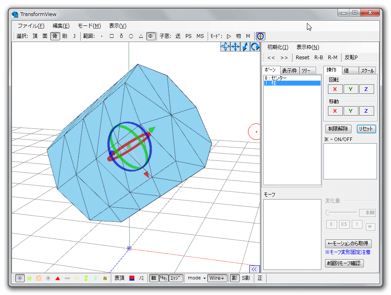Switch to the ツリー tab
391x295 pixels.
(x=307, y=71)
